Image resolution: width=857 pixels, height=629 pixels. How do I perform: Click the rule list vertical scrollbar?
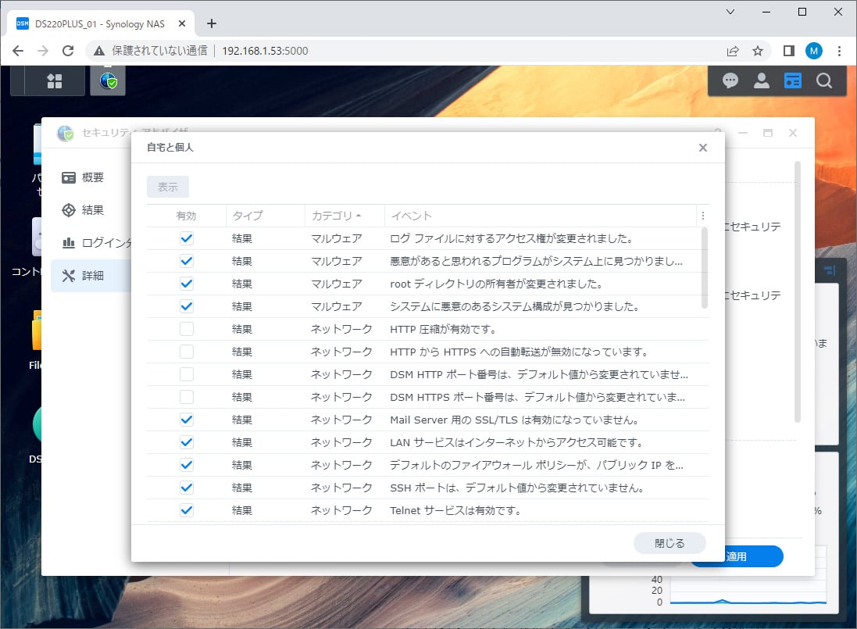pos(705,268)
